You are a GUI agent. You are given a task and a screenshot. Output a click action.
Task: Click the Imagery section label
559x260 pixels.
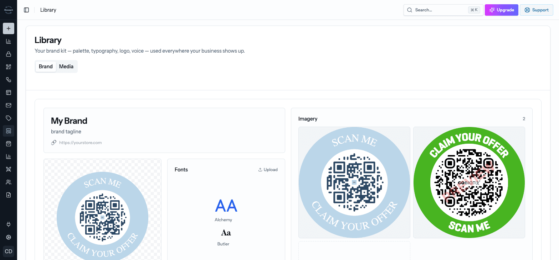pyautogui.click(x=308, y=119)
